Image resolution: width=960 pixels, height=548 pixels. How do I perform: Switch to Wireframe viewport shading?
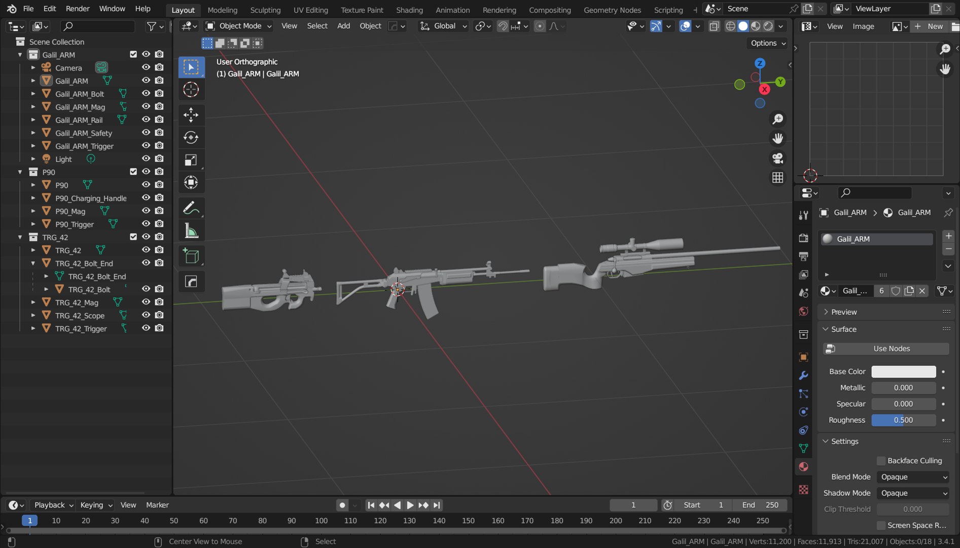tap(730, 26)
